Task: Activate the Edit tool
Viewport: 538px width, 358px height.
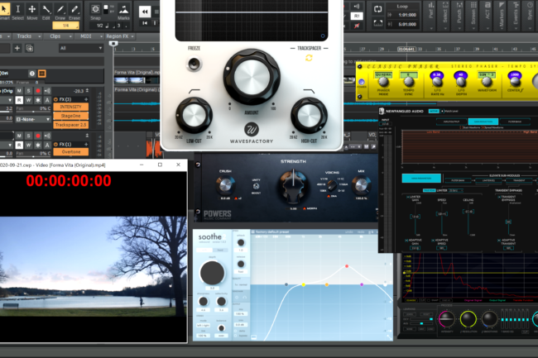Action: point(46,10)
